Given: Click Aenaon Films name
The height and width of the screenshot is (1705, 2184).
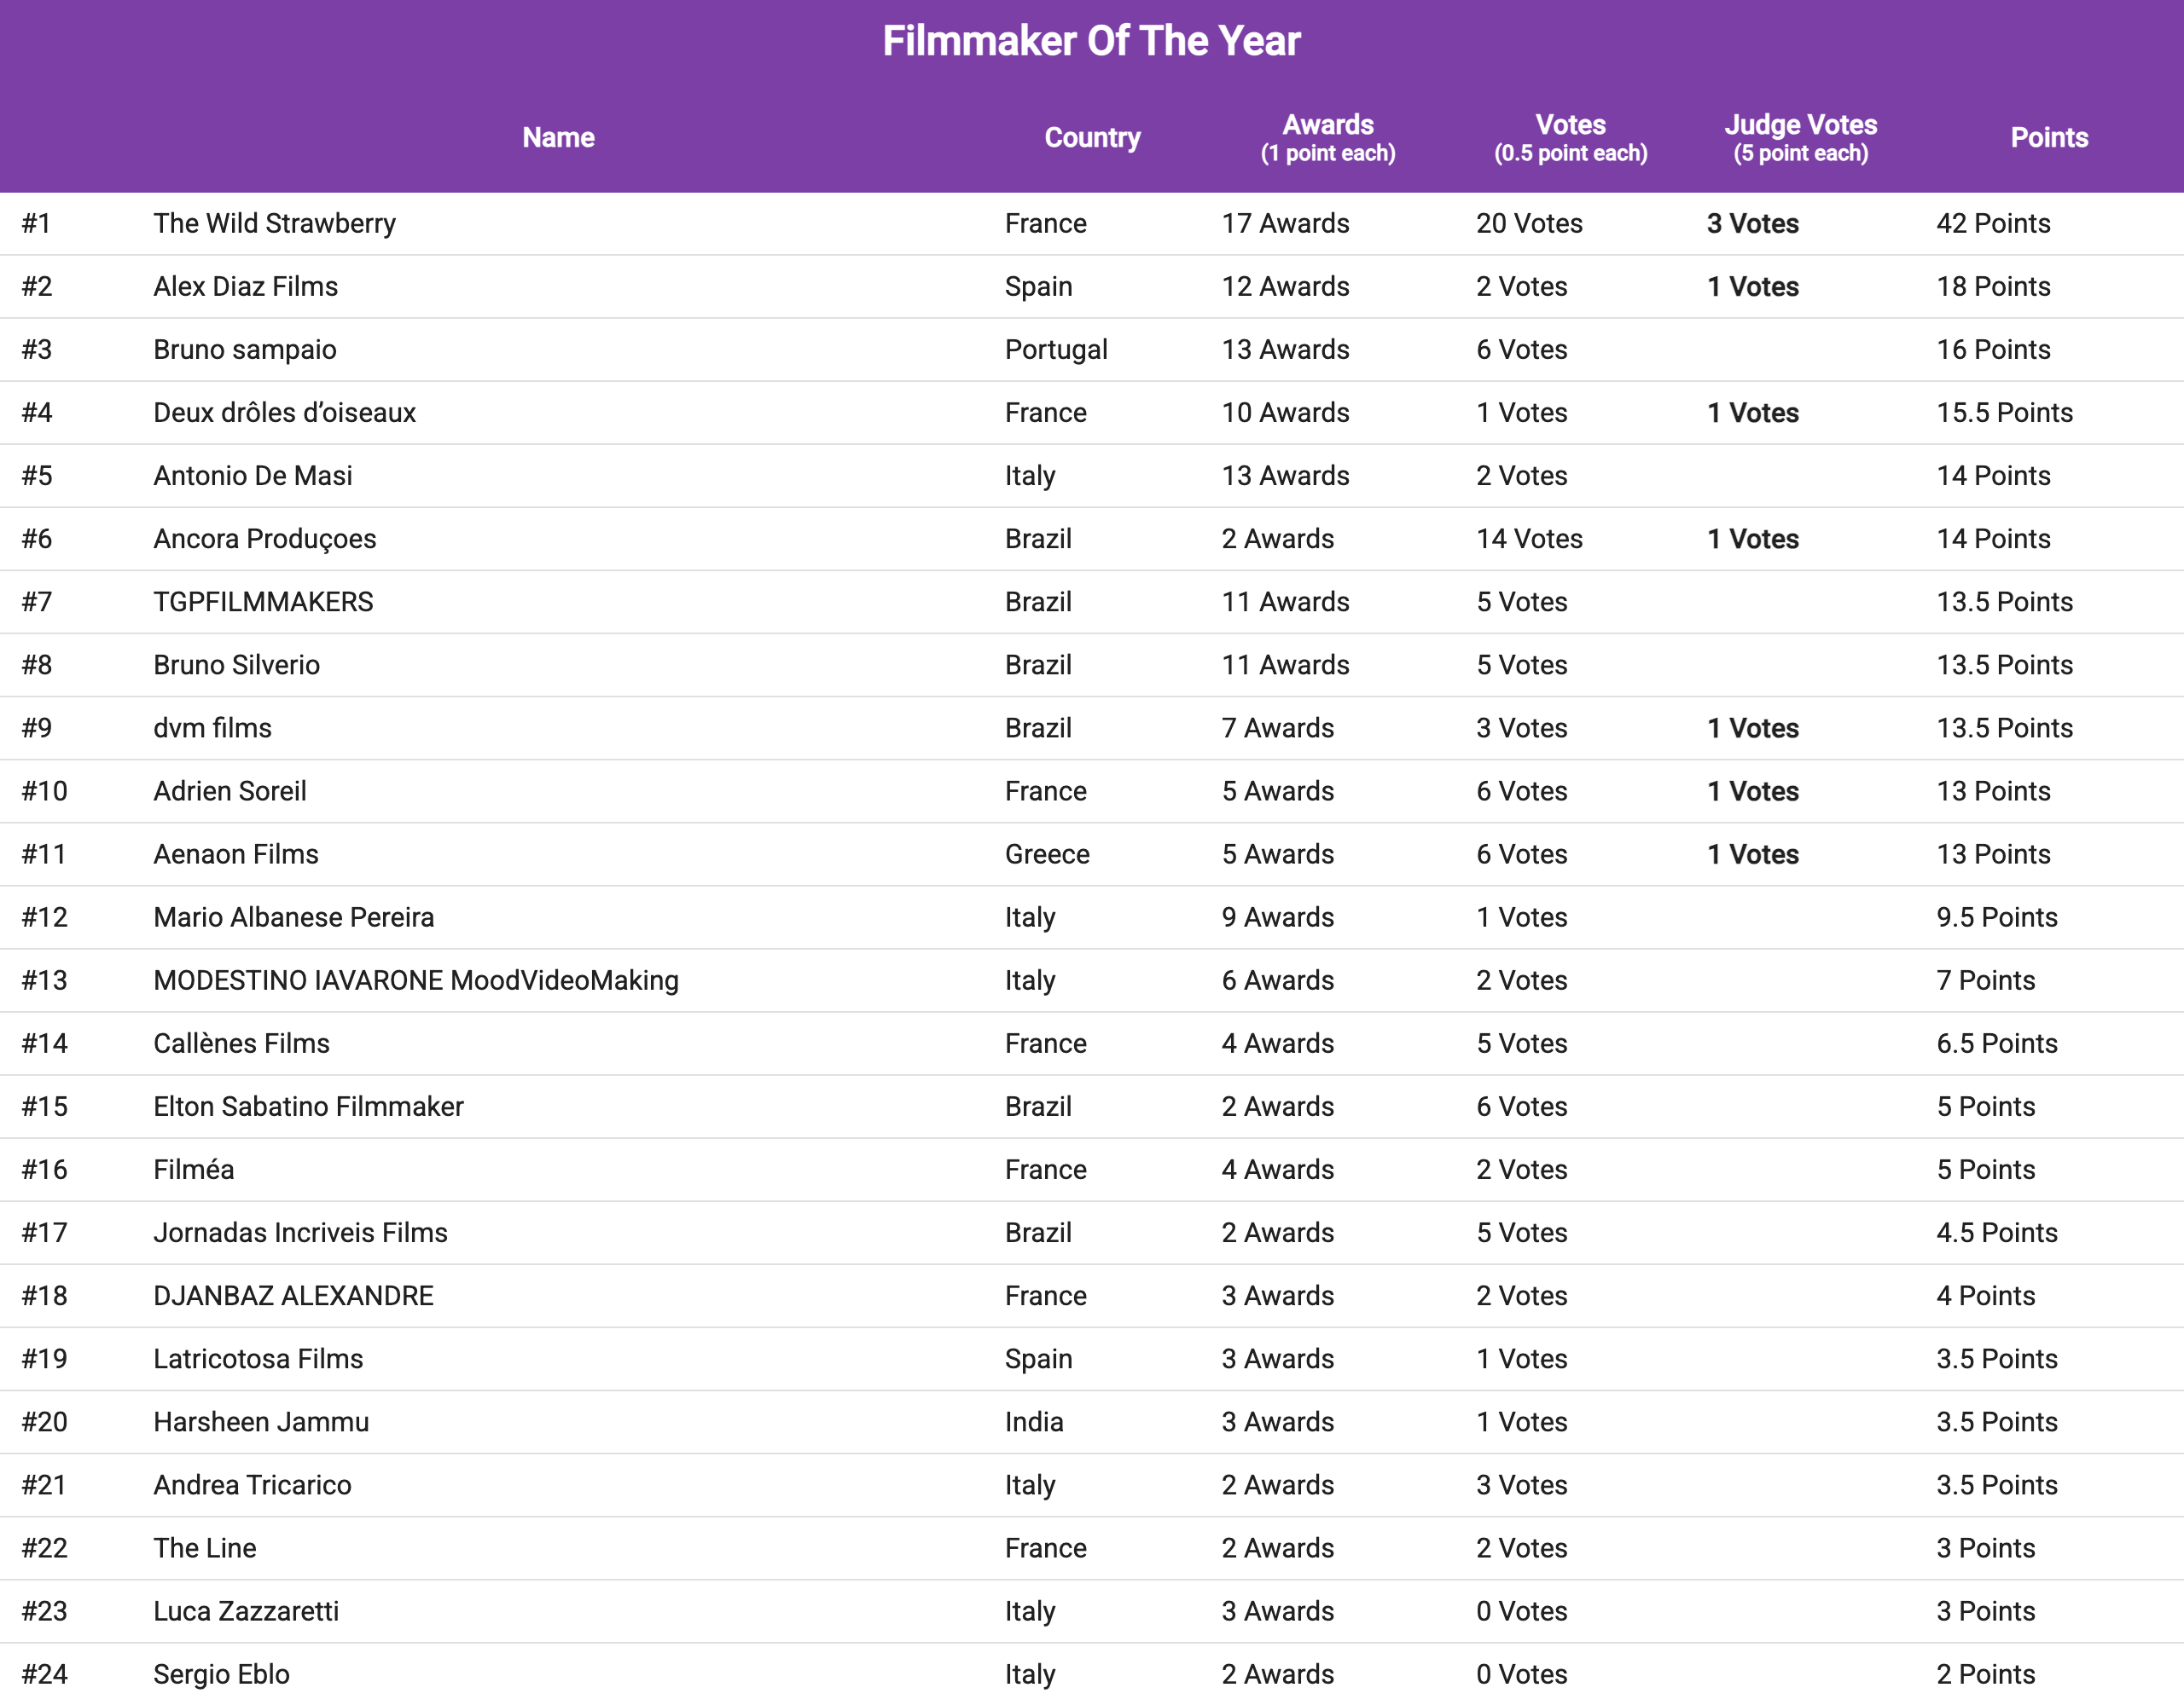Looking at the screenshot, I should pos(235,854).
